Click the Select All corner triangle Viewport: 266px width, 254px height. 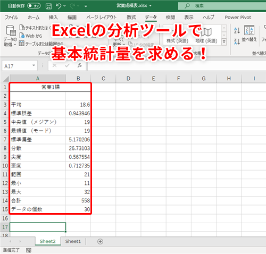[x=5, y=79]
